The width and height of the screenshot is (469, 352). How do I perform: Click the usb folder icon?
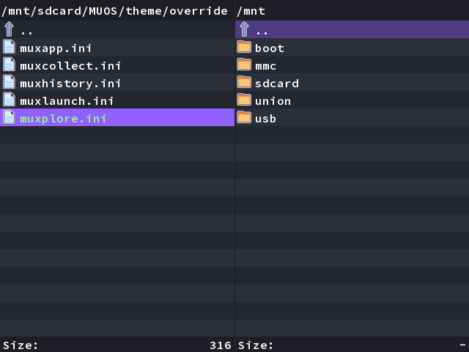click(244, 117)
